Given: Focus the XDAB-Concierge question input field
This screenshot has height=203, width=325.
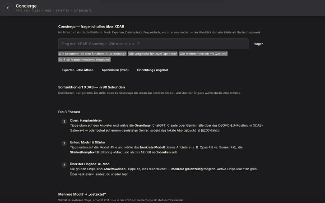Looking at the screenshot, I should pos(153,44).
